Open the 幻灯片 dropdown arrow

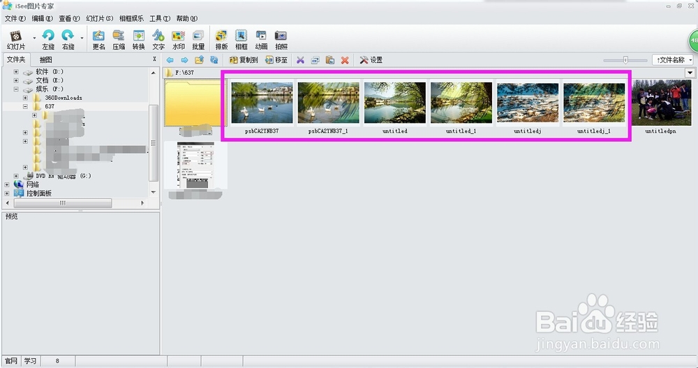34,38
